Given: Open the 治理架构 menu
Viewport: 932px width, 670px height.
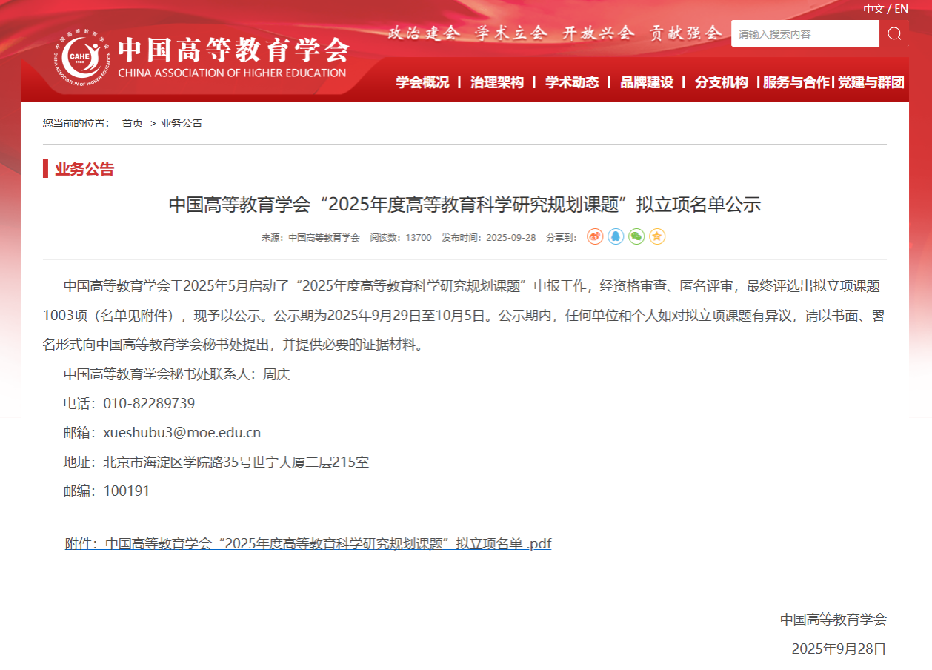Looking at the screenshot, I should [497, 82].
